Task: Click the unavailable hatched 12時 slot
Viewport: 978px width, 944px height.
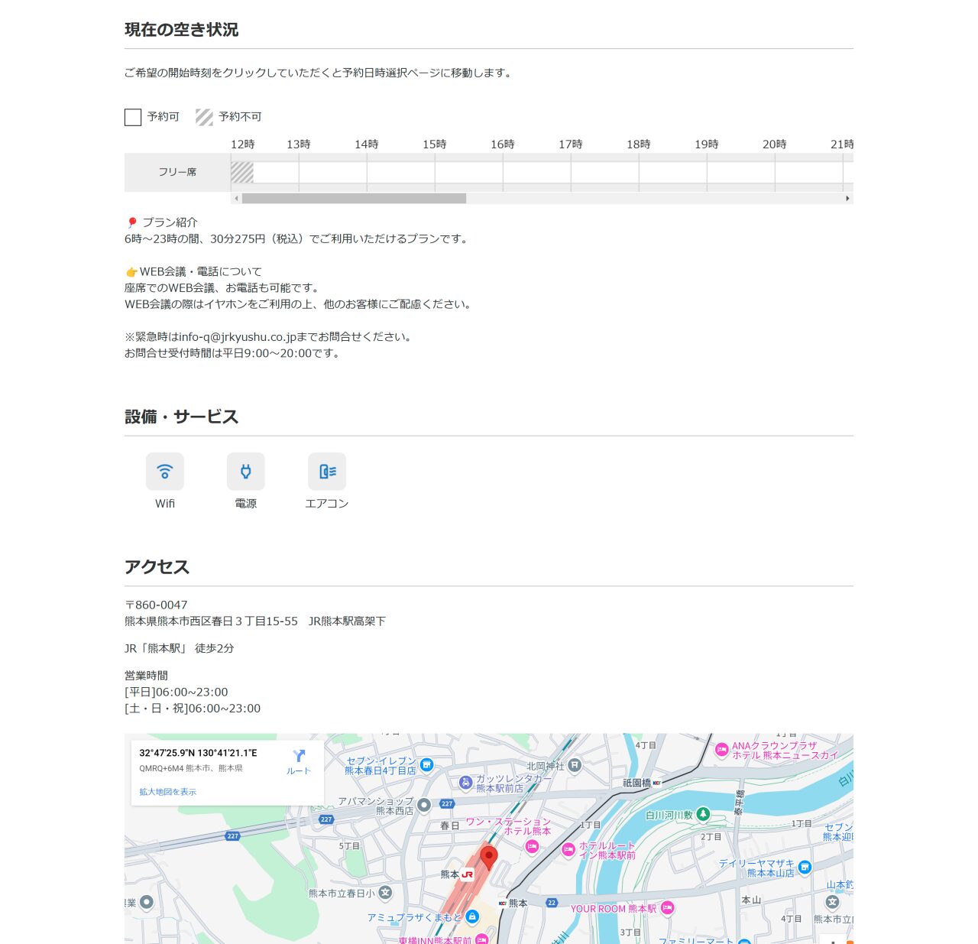Action: click(x=242, y=173)
